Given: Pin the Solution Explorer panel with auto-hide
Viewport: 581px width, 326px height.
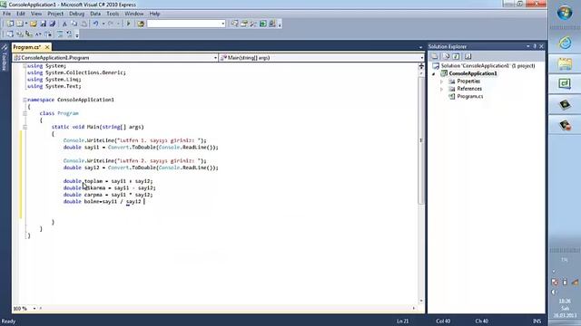Looking at the screenshot, I should pyautogui.click(x=535, y=46).
